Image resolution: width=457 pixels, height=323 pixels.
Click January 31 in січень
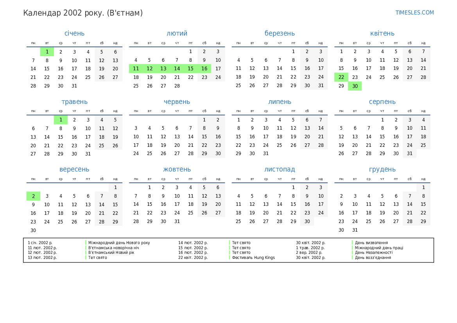[74, 86]
